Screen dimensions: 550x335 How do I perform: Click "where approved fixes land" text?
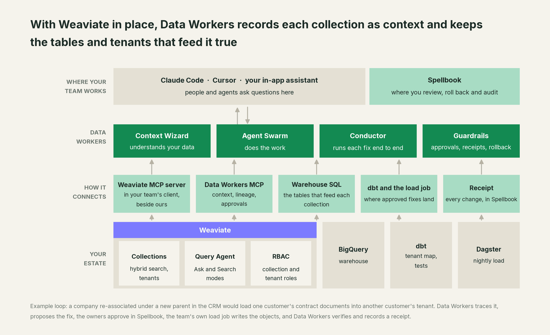[x=399, y=199]
